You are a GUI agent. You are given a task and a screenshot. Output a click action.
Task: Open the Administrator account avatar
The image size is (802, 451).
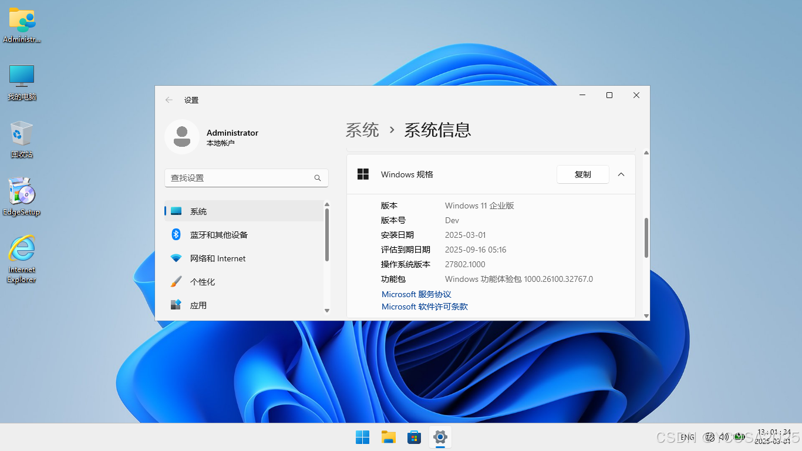pyautogui.click(x=182, y=137)
